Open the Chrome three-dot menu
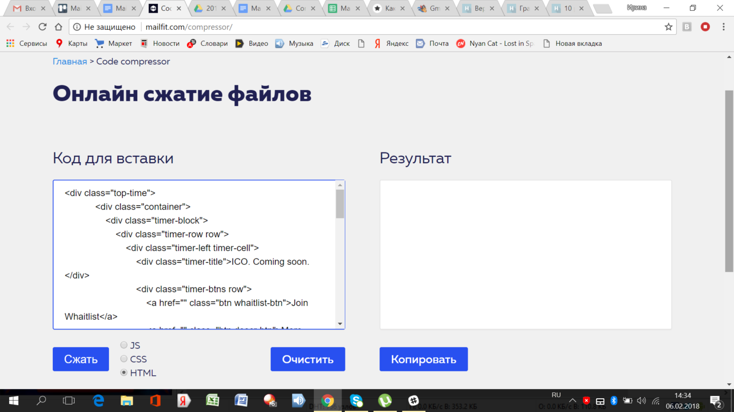 click(x=723, y=27)
